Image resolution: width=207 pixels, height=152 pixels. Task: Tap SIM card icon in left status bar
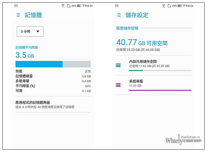[68, 6]
